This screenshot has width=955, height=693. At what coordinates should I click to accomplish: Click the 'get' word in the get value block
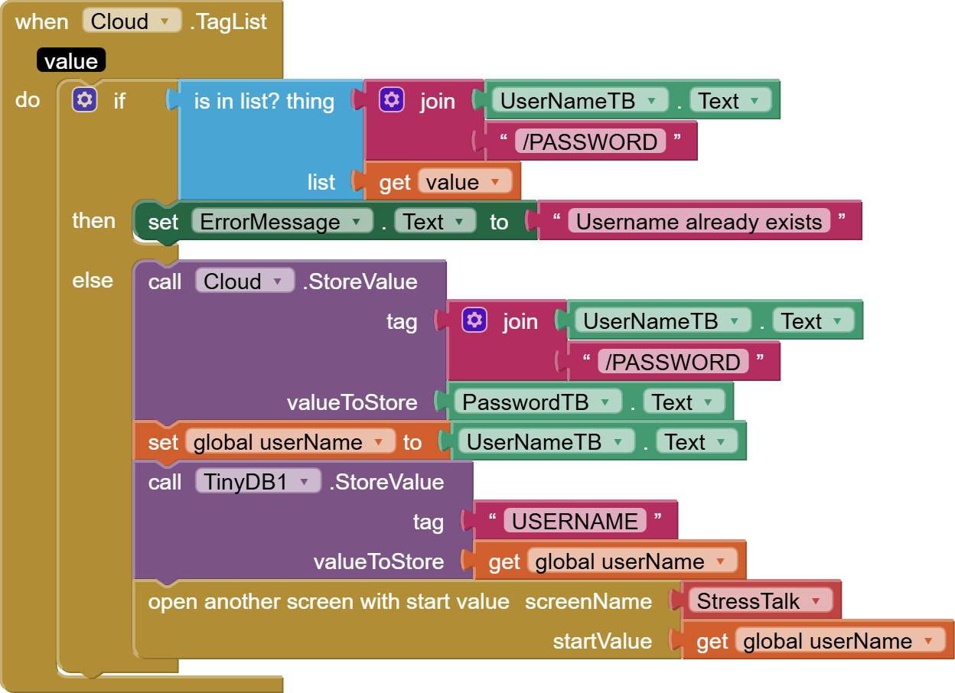coord(395,182)
